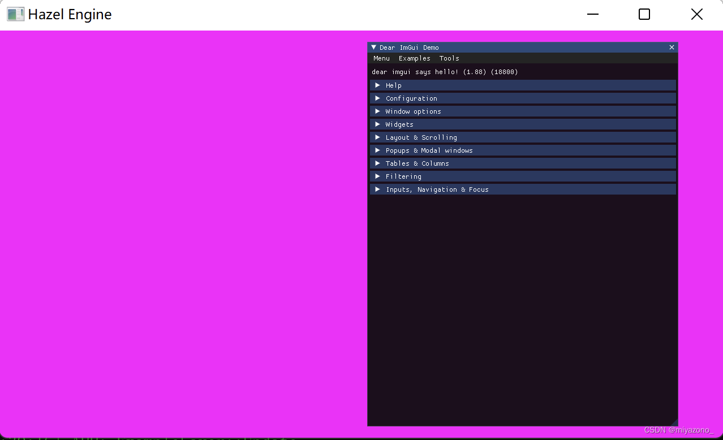The width and height of the screenshot is (723, 440).
Task: Click the window resize grip at demo window corner
Action: point(675,423)
